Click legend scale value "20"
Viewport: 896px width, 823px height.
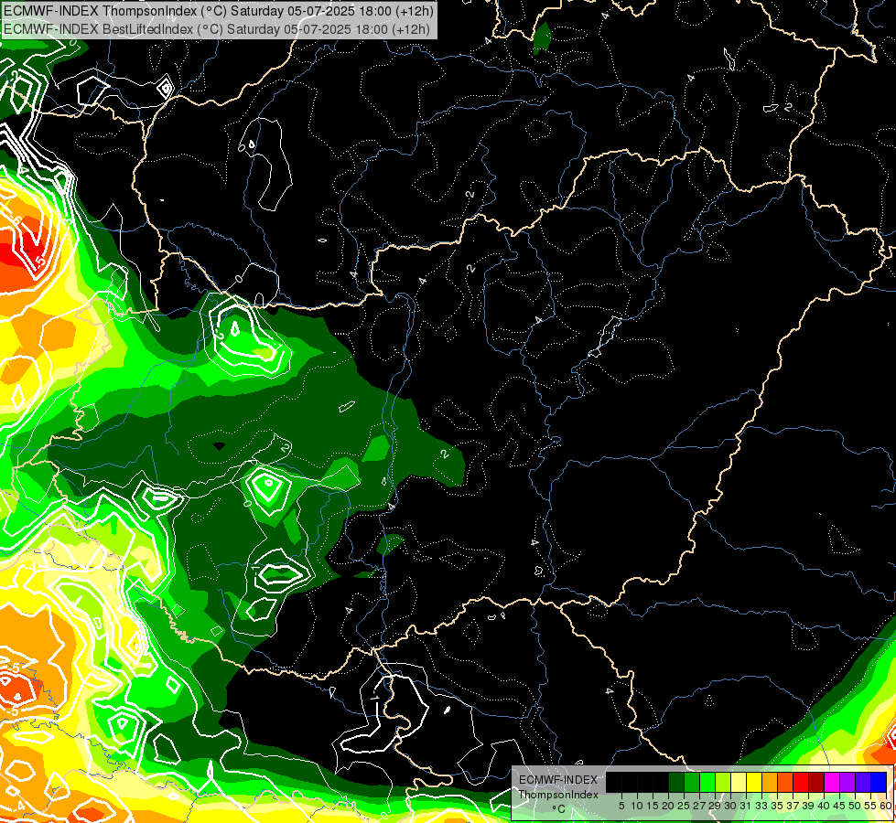click(x=669, y=806)
